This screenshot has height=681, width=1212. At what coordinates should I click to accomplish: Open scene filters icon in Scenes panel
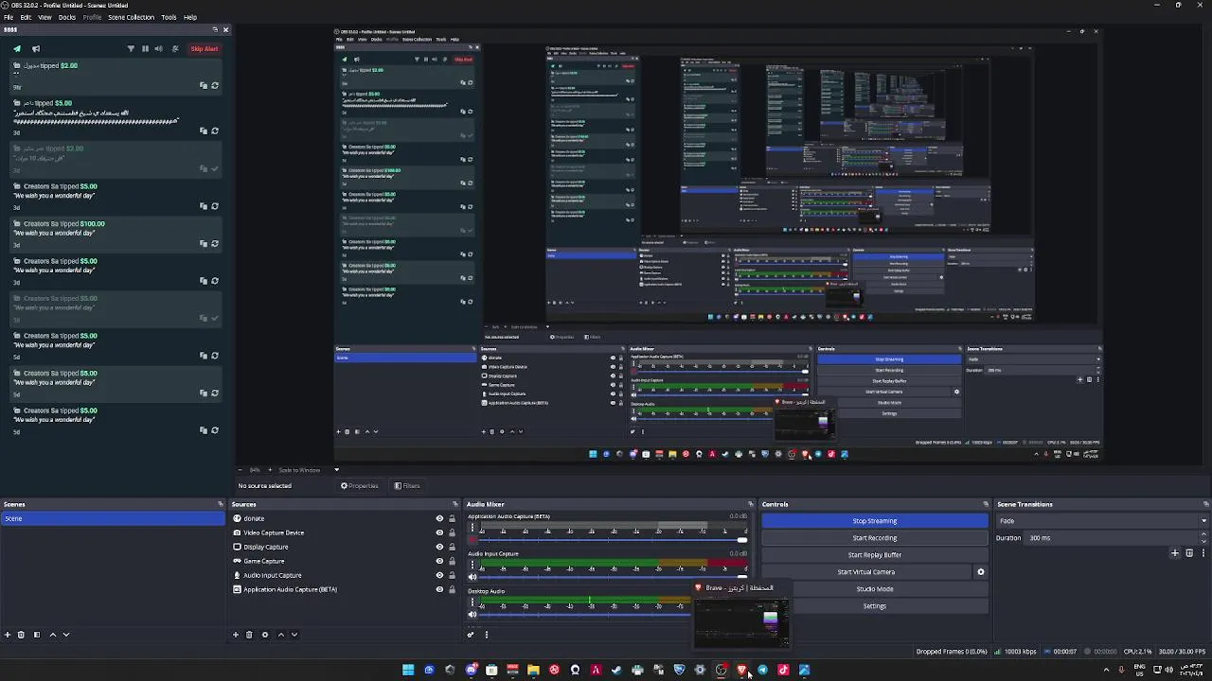click(x=36, y=635)
